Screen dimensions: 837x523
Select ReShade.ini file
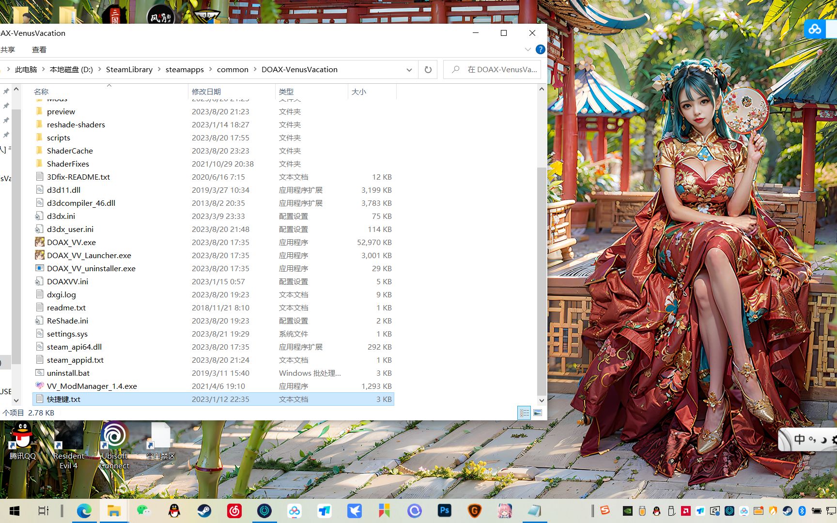[x=67, y=321]
